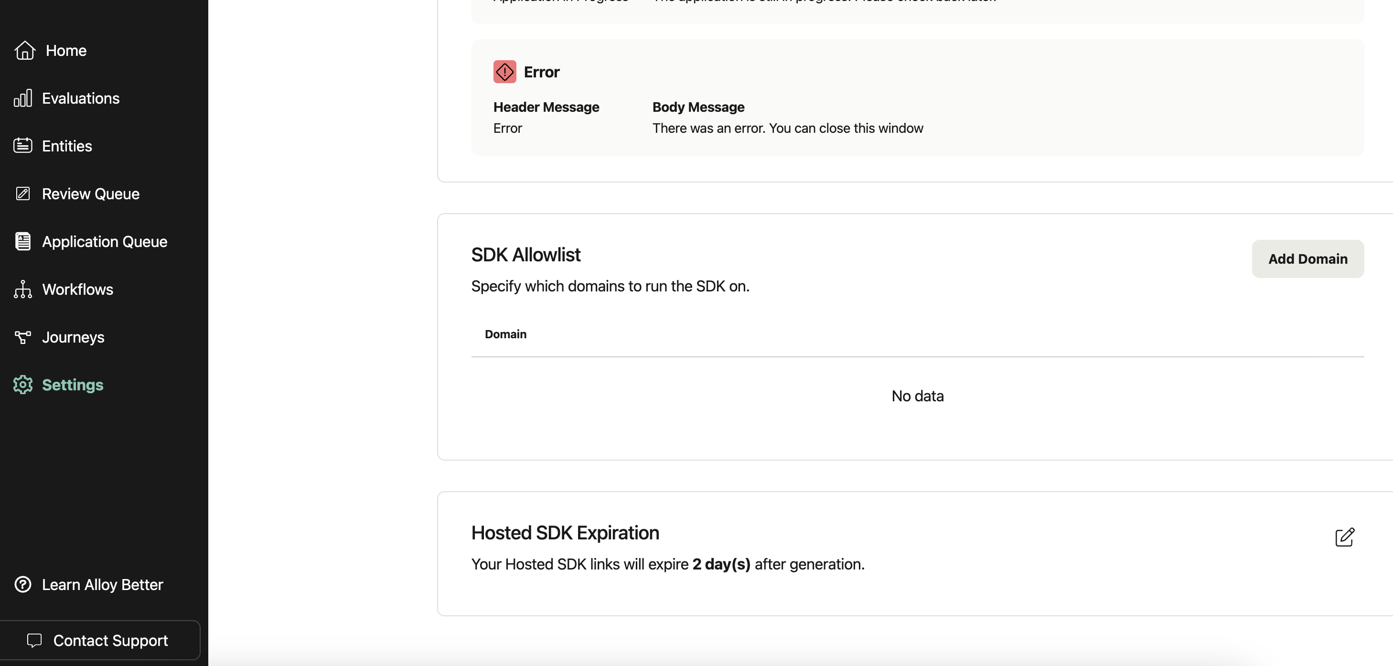This screenshot has width=1393, height=666.
Task: Click the Learn Alloy Better question icon
Action: point(23,584)
